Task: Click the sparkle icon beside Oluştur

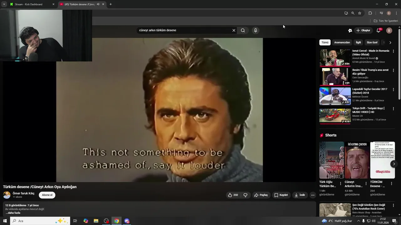Action: click(350, 30)
